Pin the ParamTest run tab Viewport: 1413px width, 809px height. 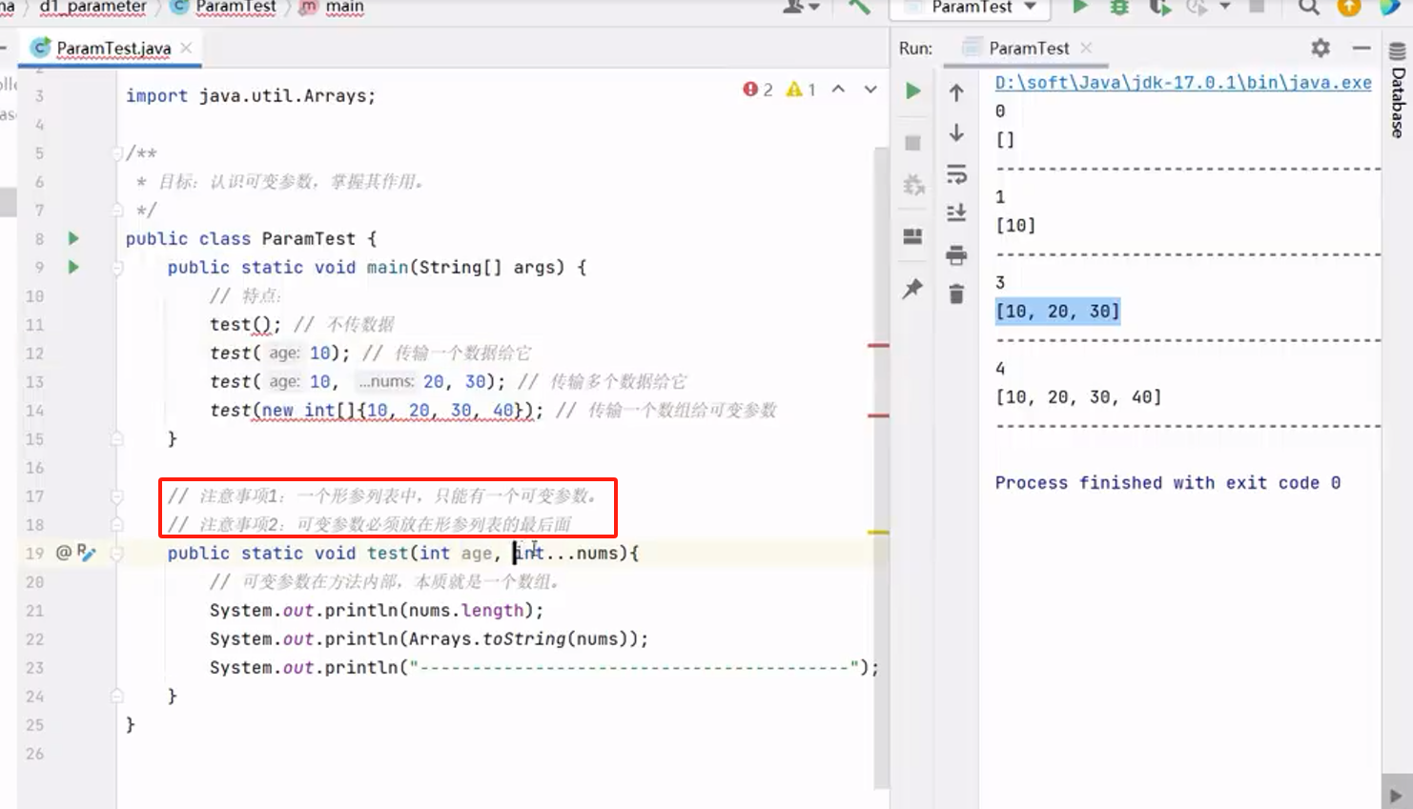(912, 288)
